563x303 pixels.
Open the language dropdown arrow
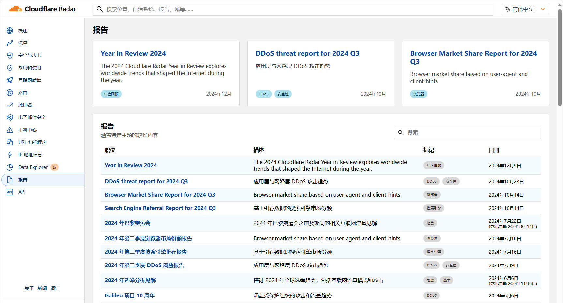tap(543, 9)
